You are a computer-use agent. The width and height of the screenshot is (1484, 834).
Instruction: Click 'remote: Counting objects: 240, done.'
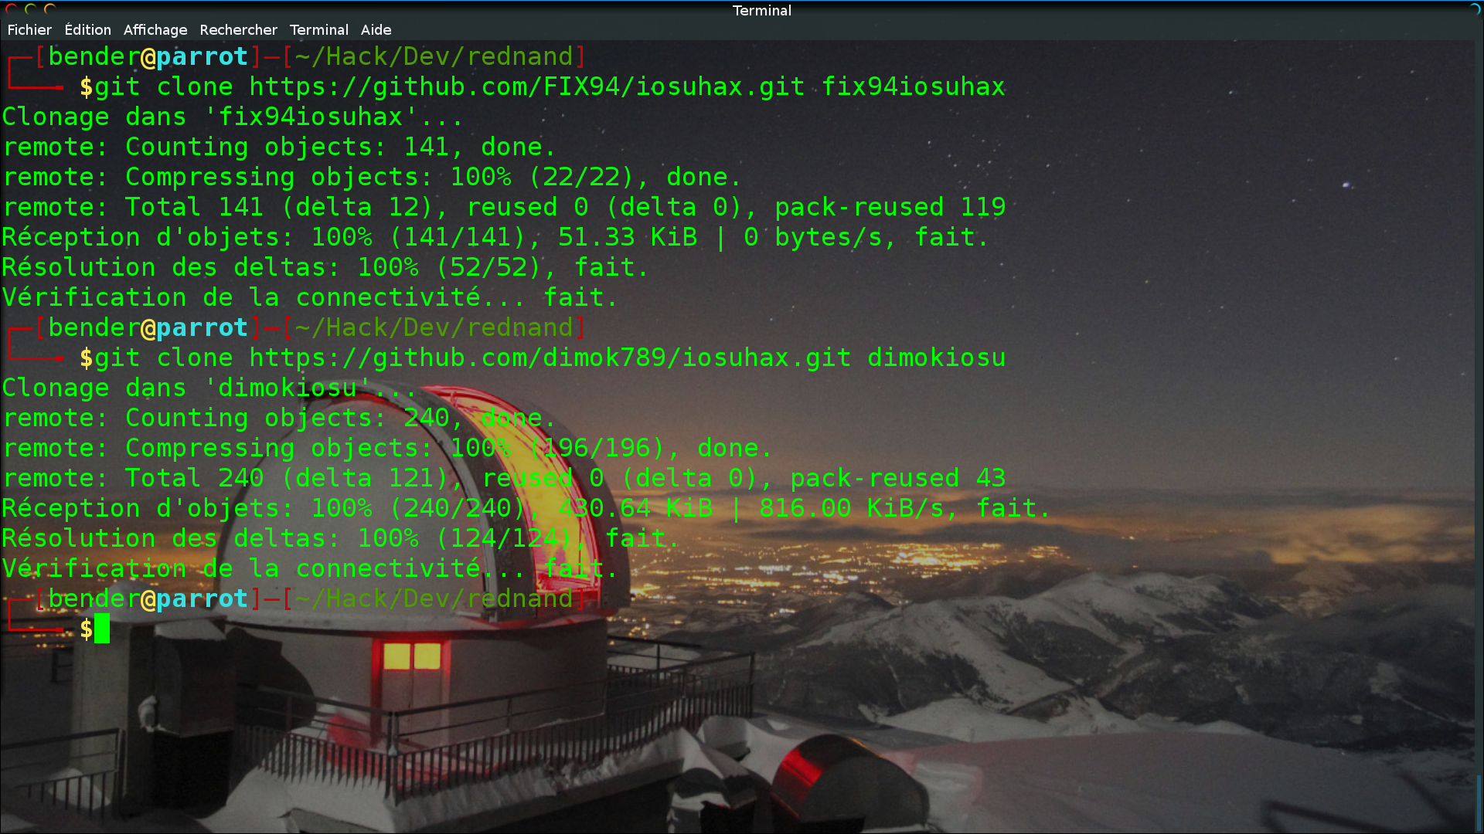click(x=279, y=418)
